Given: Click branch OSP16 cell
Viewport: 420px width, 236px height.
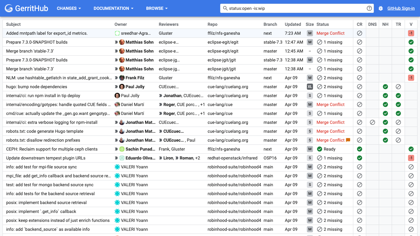Looking at the screenshot, I should (x=270, y=158).
